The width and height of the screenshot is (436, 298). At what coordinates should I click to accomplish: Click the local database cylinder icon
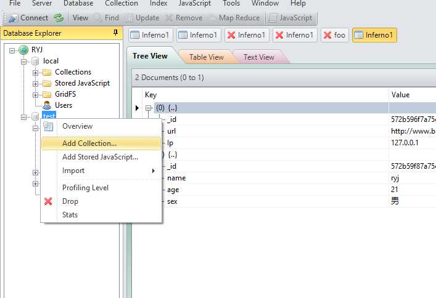pos(35,62)
